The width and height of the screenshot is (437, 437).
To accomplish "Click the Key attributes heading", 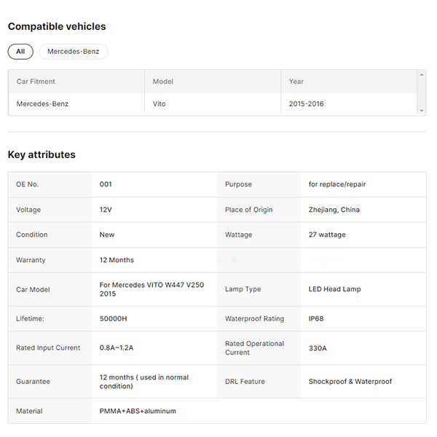I will 42,154.
